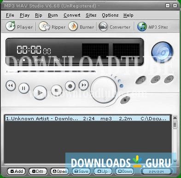Open the Play menu
Screen dimensions: 181x178
click(24, 15)
